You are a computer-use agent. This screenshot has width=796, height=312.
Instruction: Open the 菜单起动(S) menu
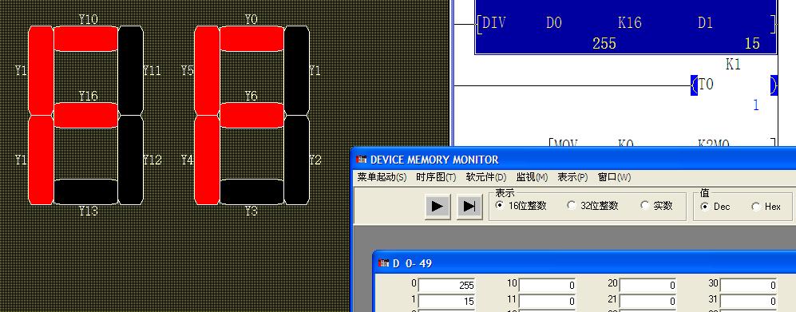[382, 177]
